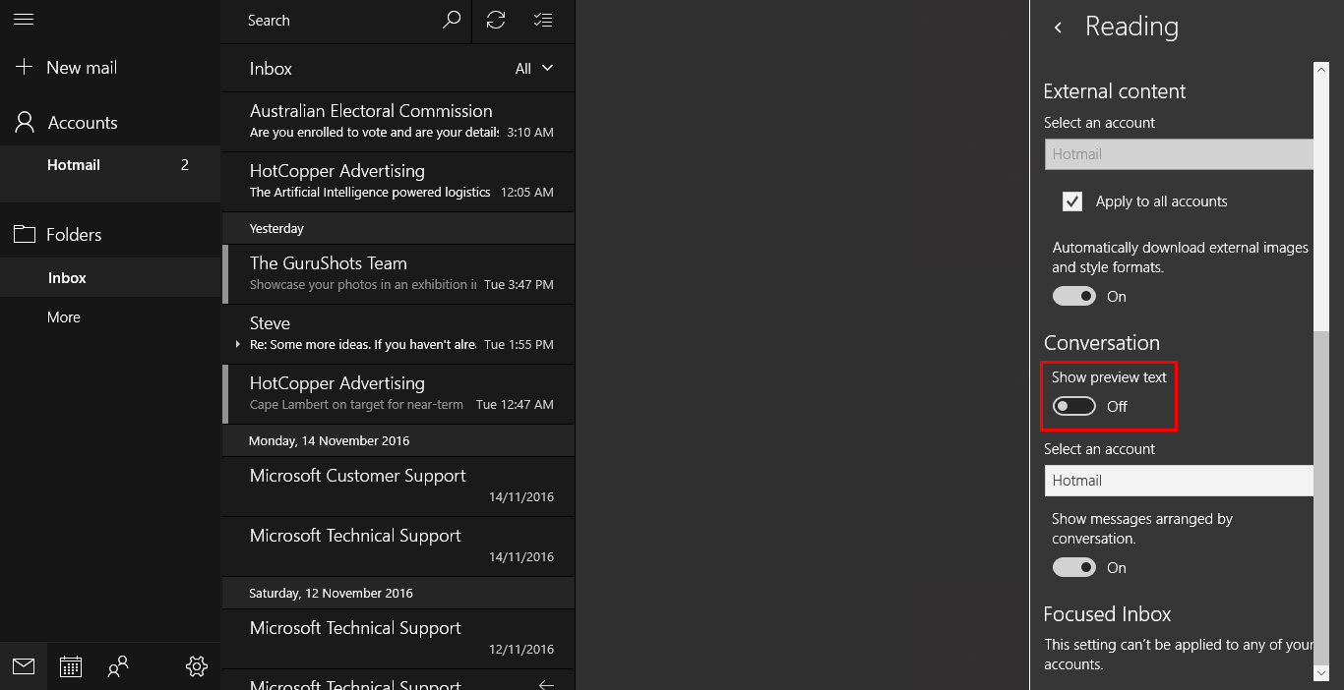Click the Yesterday date group header
The width and height of the screenshot is (1344, 690).
[x=398, y=228]
